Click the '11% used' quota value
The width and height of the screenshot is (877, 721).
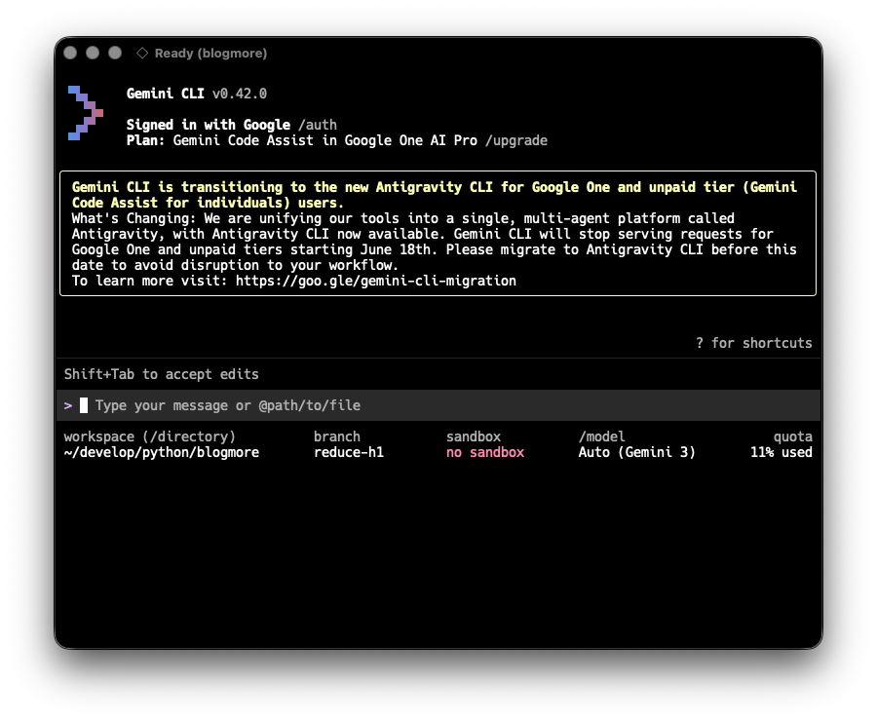pos(782,452)
